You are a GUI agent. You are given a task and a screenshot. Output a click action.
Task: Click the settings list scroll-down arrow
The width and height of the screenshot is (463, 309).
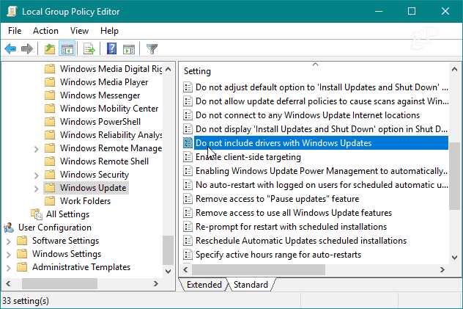coord(454,258)
